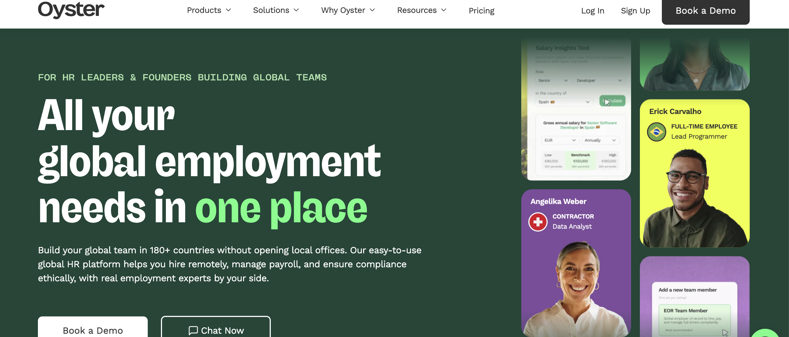
Task: Open the Why Oyster menu
Action: point(348,10)
